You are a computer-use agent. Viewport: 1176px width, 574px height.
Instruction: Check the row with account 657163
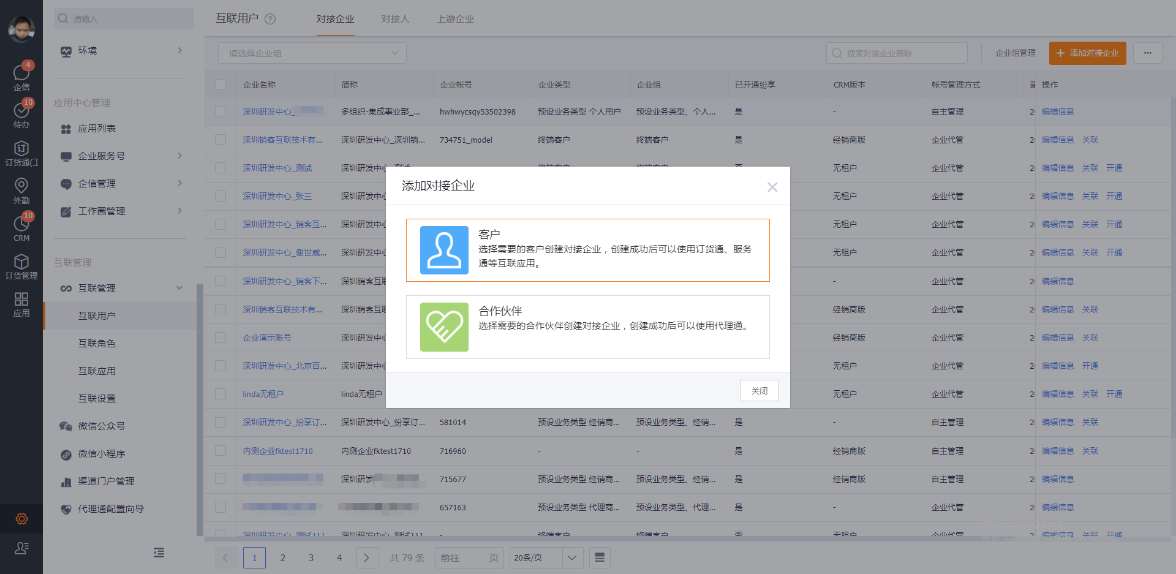(221, 507)
